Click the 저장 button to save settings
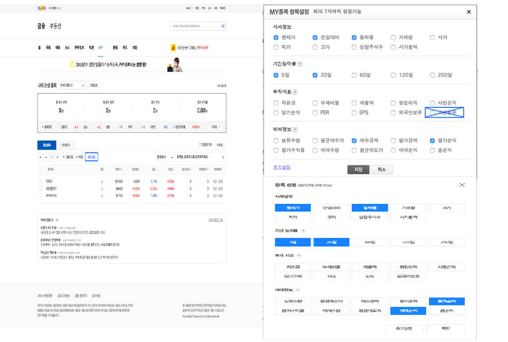 358,170
